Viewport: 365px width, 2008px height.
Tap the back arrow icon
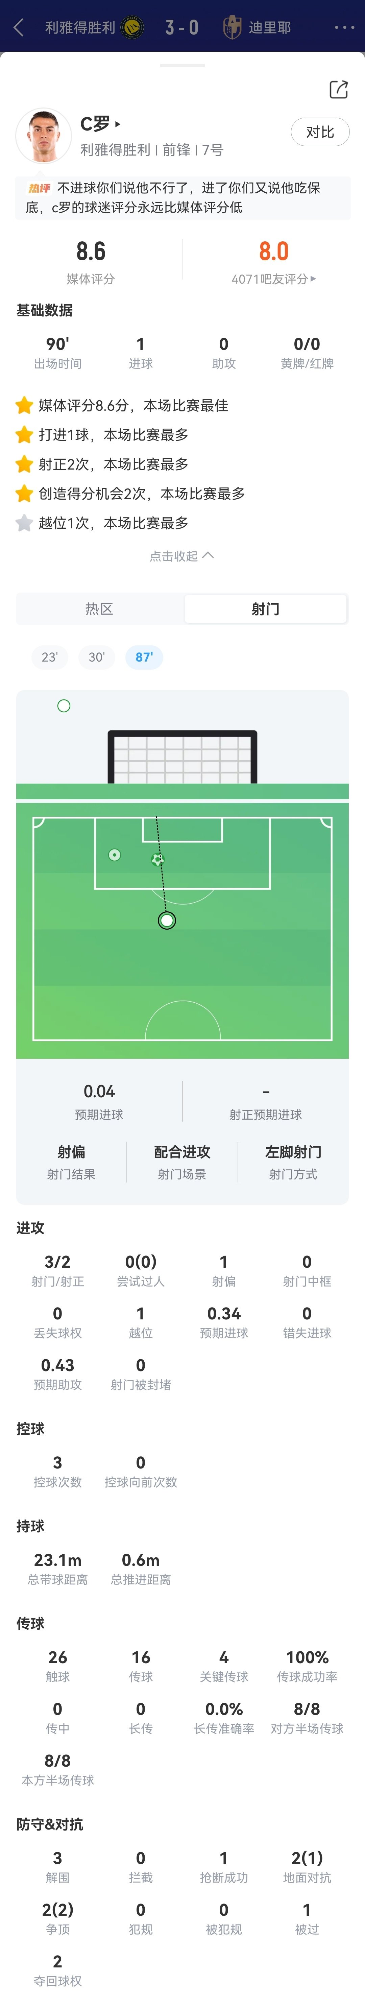click(x=19, y=28)
